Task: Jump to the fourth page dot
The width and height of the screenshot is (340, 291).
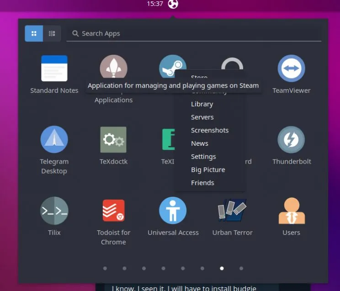Action: [x=163, y=269]
